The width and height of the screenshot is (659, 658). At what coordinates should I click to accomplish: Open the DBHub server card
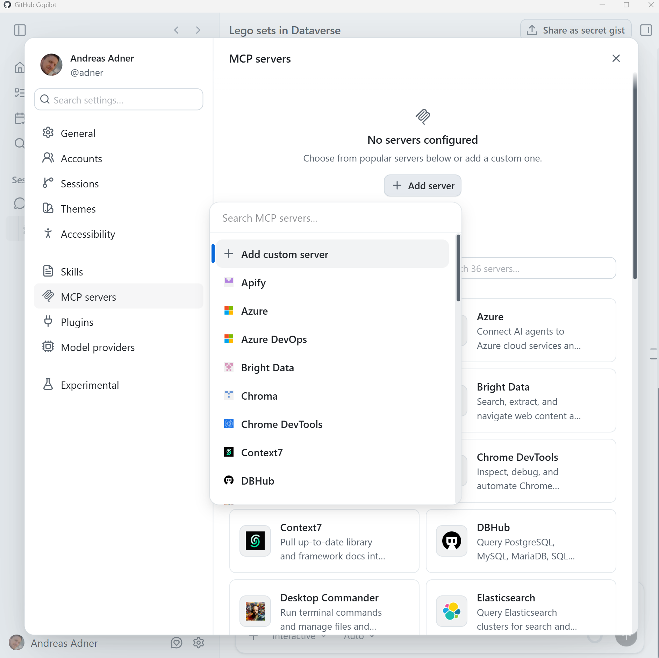pos(521,541)
